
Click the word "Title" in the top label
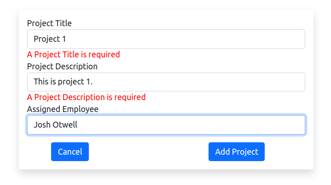(x=63, y=23)
